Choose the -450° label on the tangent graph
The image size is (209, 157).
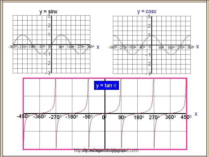coord(23,116)
